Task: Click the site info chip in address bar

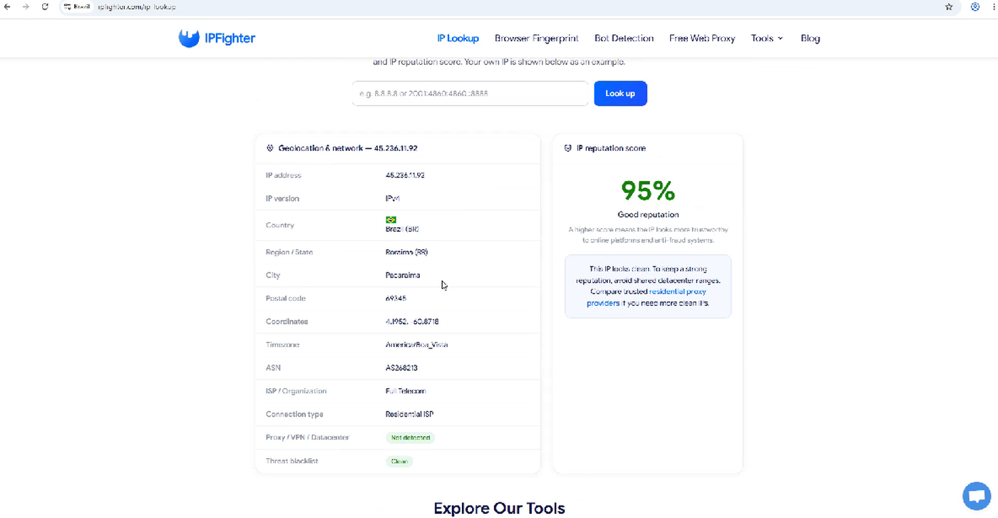Action: tap(77, 7)
